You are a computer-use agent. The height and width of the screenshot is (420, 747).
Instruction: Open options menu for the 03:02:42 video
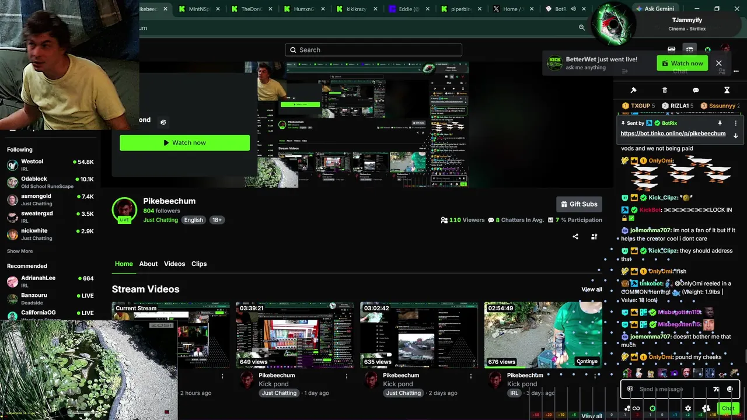471,376
